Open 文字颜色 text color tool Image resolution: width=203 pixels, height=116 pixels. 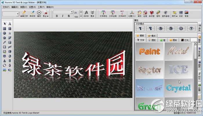[x=103, y=14]
